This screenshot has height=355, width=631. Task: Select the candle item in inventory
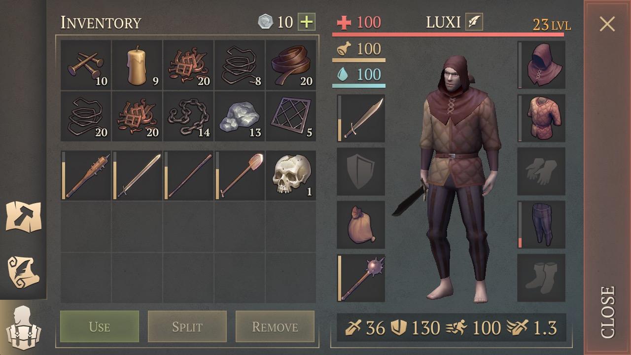[137, 65]
